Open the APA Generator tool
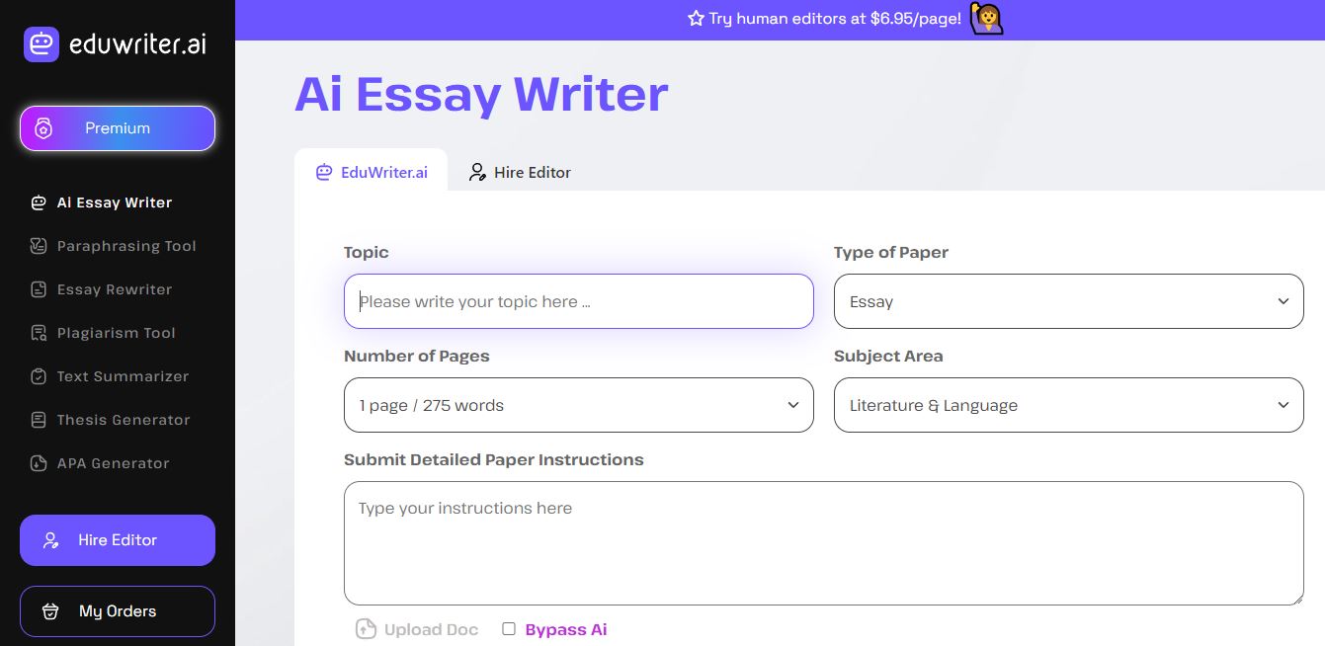1325x646 pixels. tap(113, 463)
